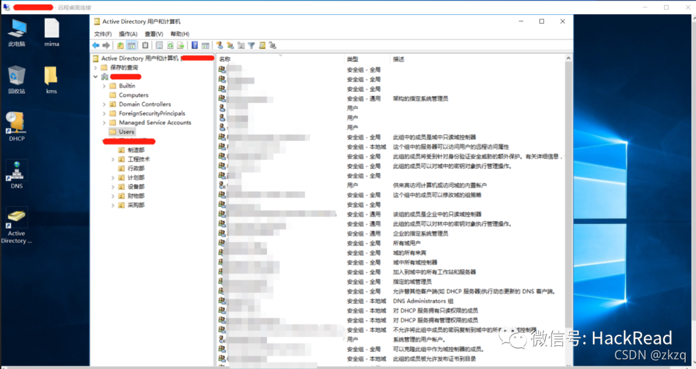Viewport: 696px width, 369px height.
Task: Expand the 保存的查询 node
Action: tap(95, 68)
